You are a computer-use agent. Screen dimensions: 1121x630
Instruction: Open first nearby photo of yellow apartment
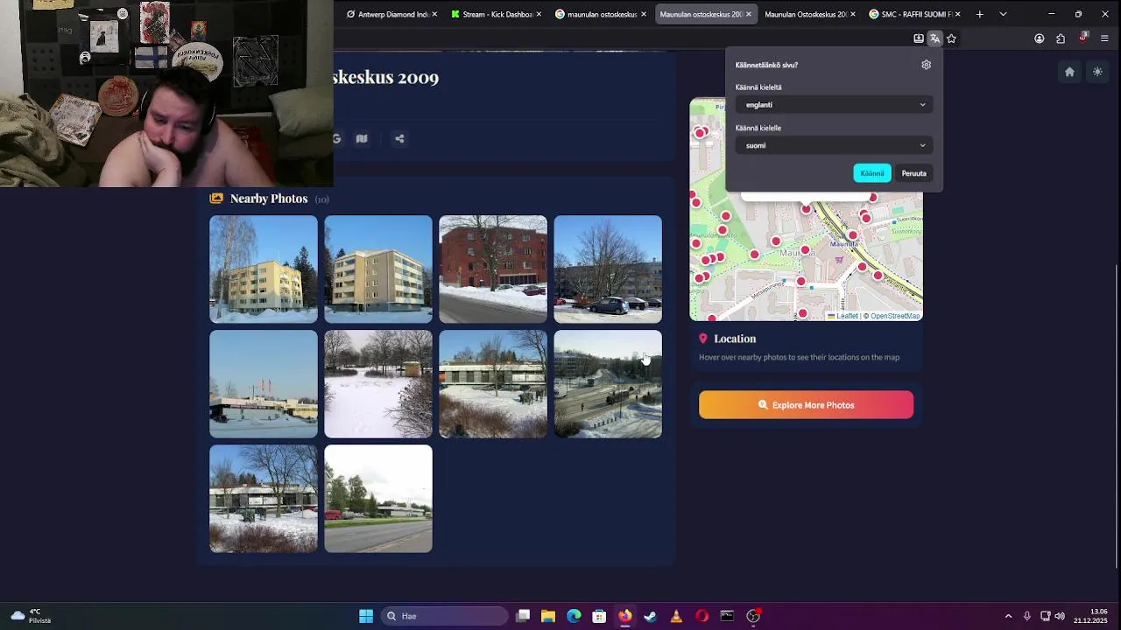pos(264,269)
